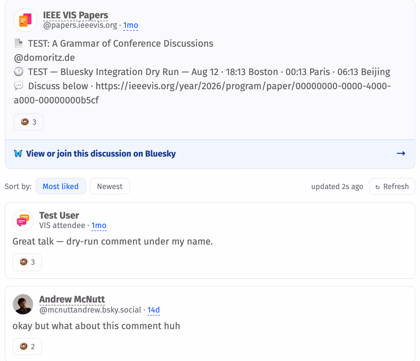Open the IEEE VIS Papers avatar icon
Image resolution: width=420 pixels, height=361 pixels.
(25, 20)
